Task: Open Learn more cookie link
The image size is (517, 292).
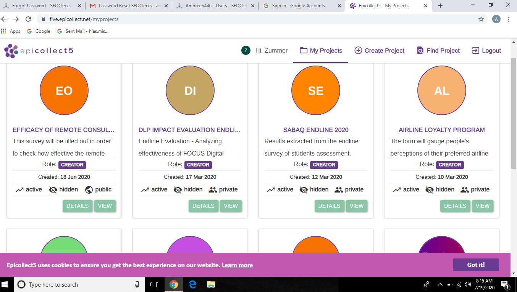Action: pos(237,265)
